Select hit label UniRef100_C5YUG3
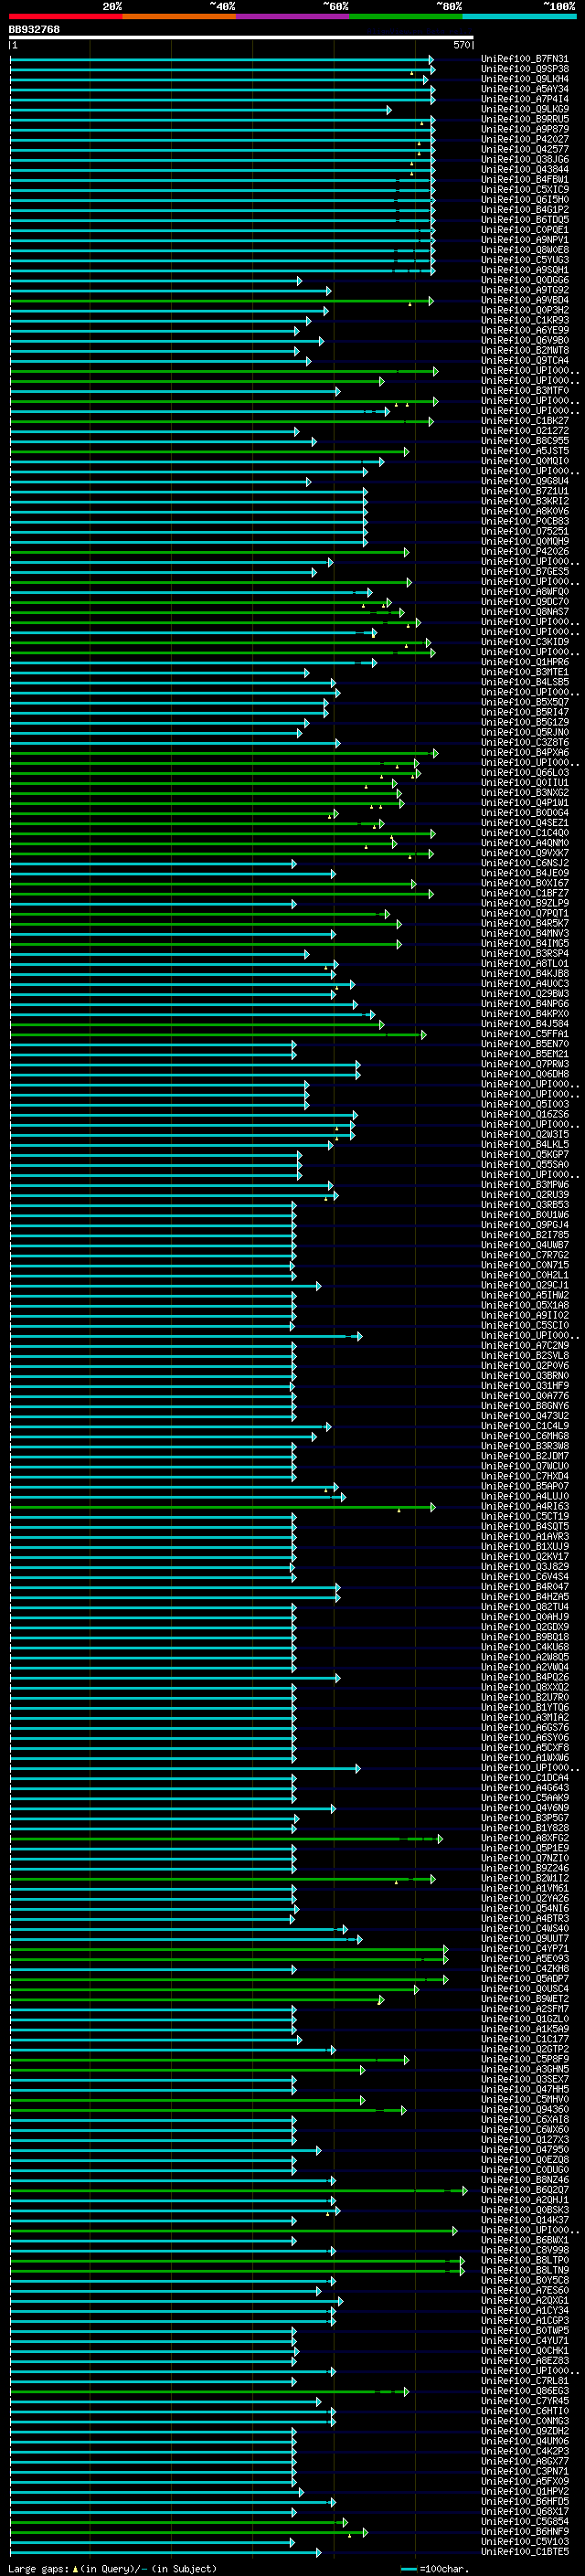Screen dimensions: 585x2576 coord(525,260)
